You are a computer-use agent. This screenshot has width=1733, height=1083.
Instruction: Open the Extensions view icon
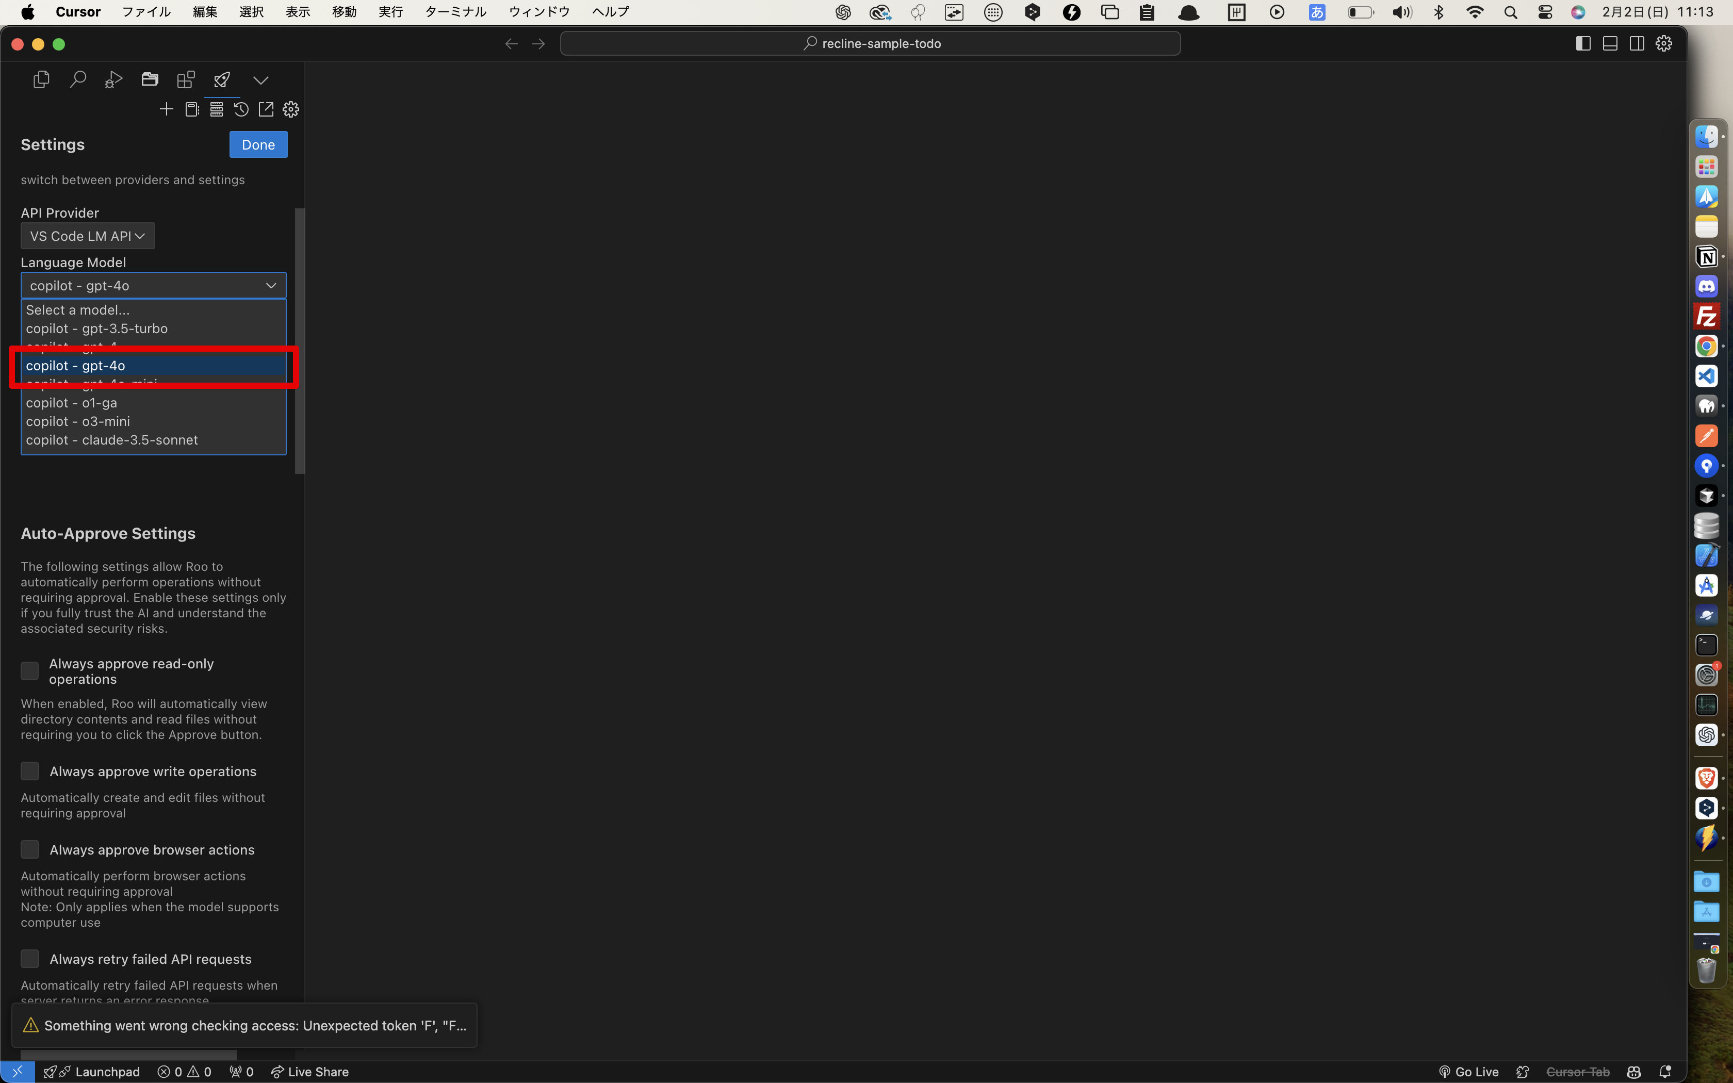(186, 79)
